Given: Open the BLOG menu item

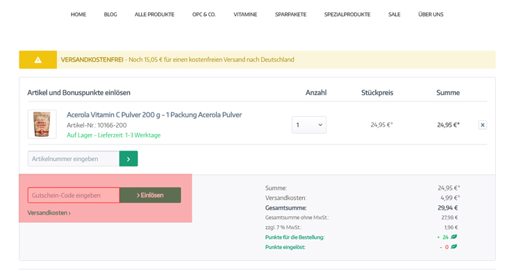Looking at the screenshot, I should tap(110, 15).
